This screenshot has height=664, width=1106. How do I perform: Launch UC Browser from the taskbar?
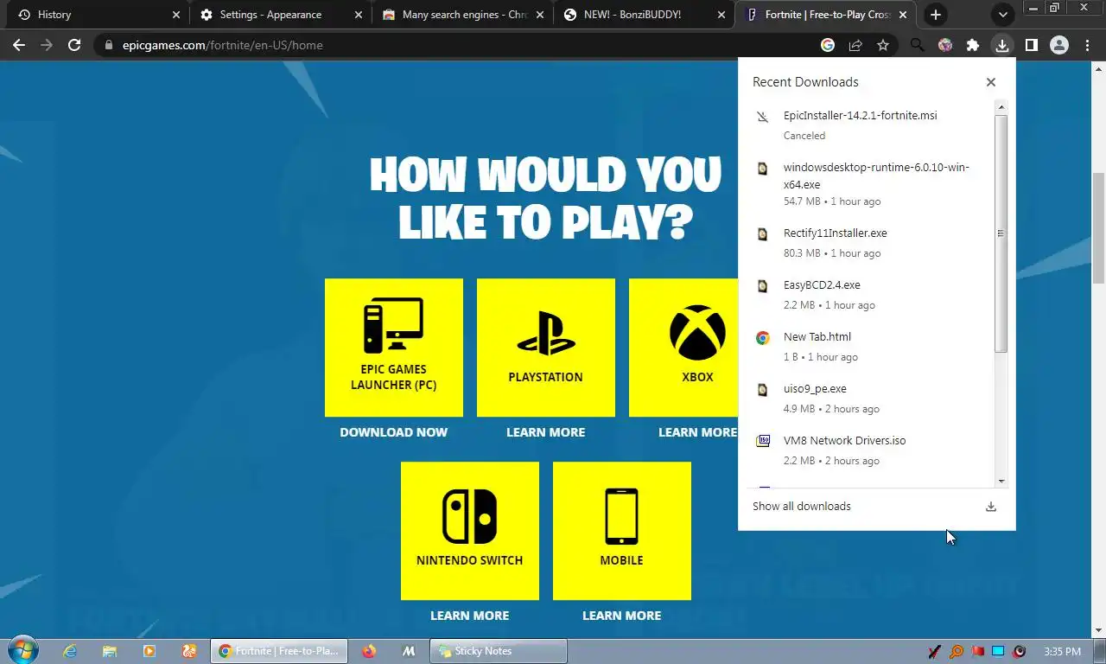tap(189, 651)
